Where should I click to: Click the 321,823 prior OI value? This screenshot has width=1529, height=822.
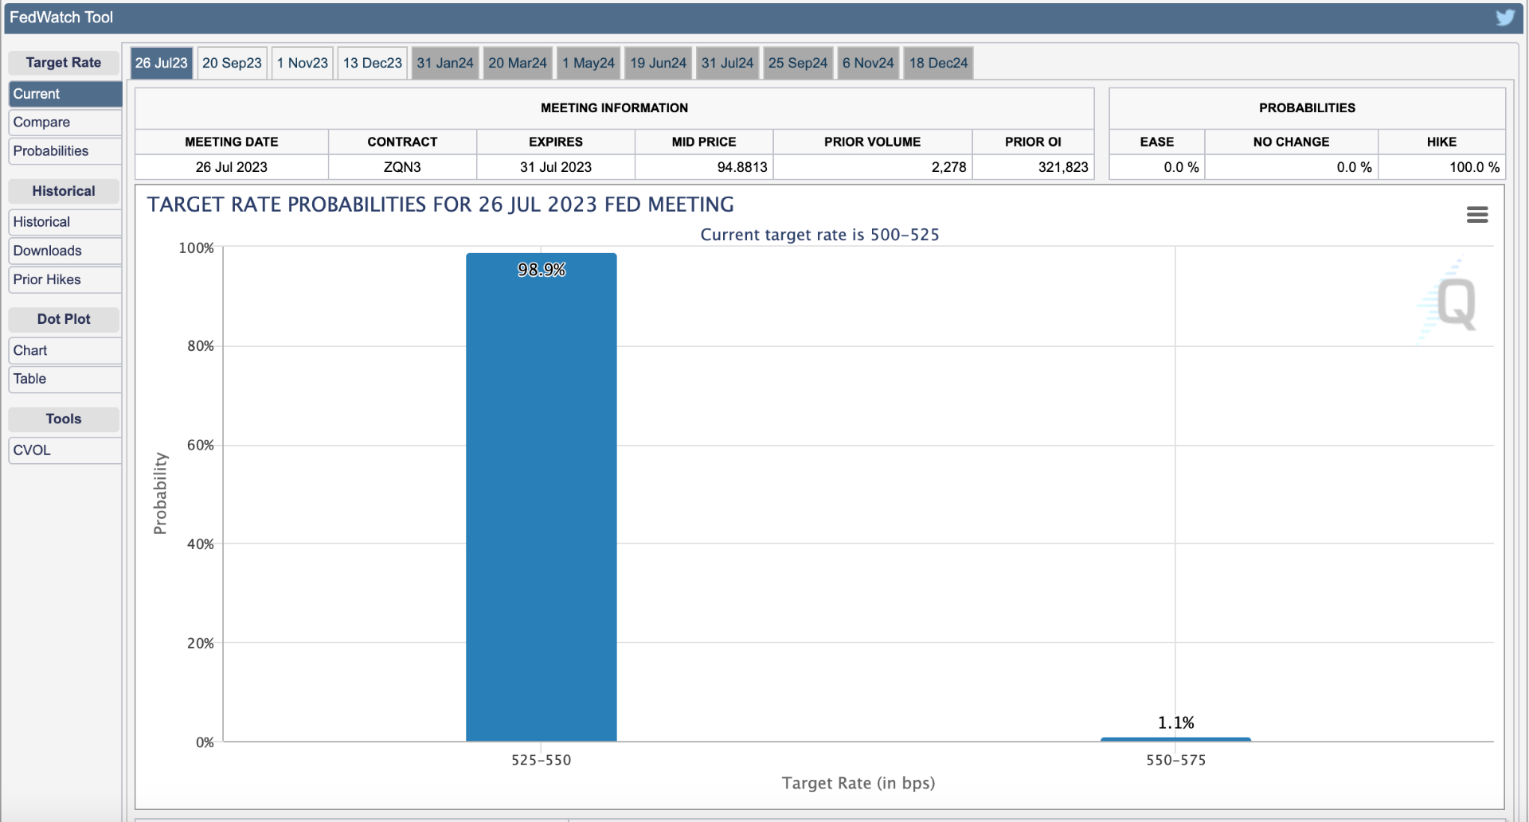pyautogui.click(x=1063, y=167)
